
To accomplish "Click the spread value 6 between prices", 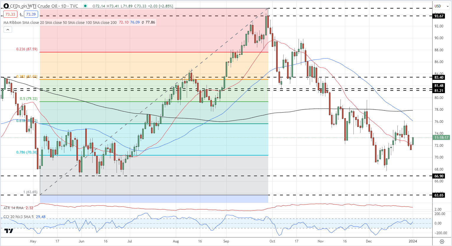I will (21, 14).
